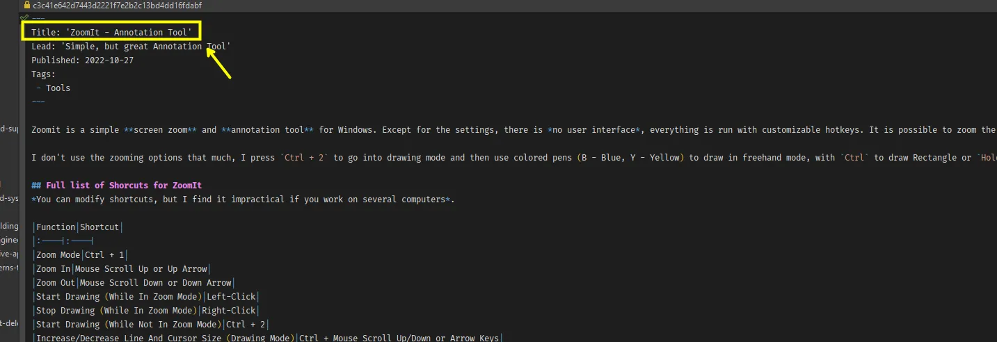Click the `Ctrl + 2` inline code in paragraph

[x=304, y=158]
